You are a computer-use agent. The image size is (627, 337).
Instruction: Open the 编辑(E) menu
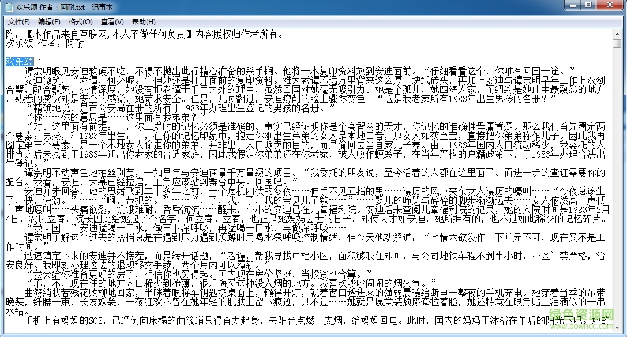49,21
